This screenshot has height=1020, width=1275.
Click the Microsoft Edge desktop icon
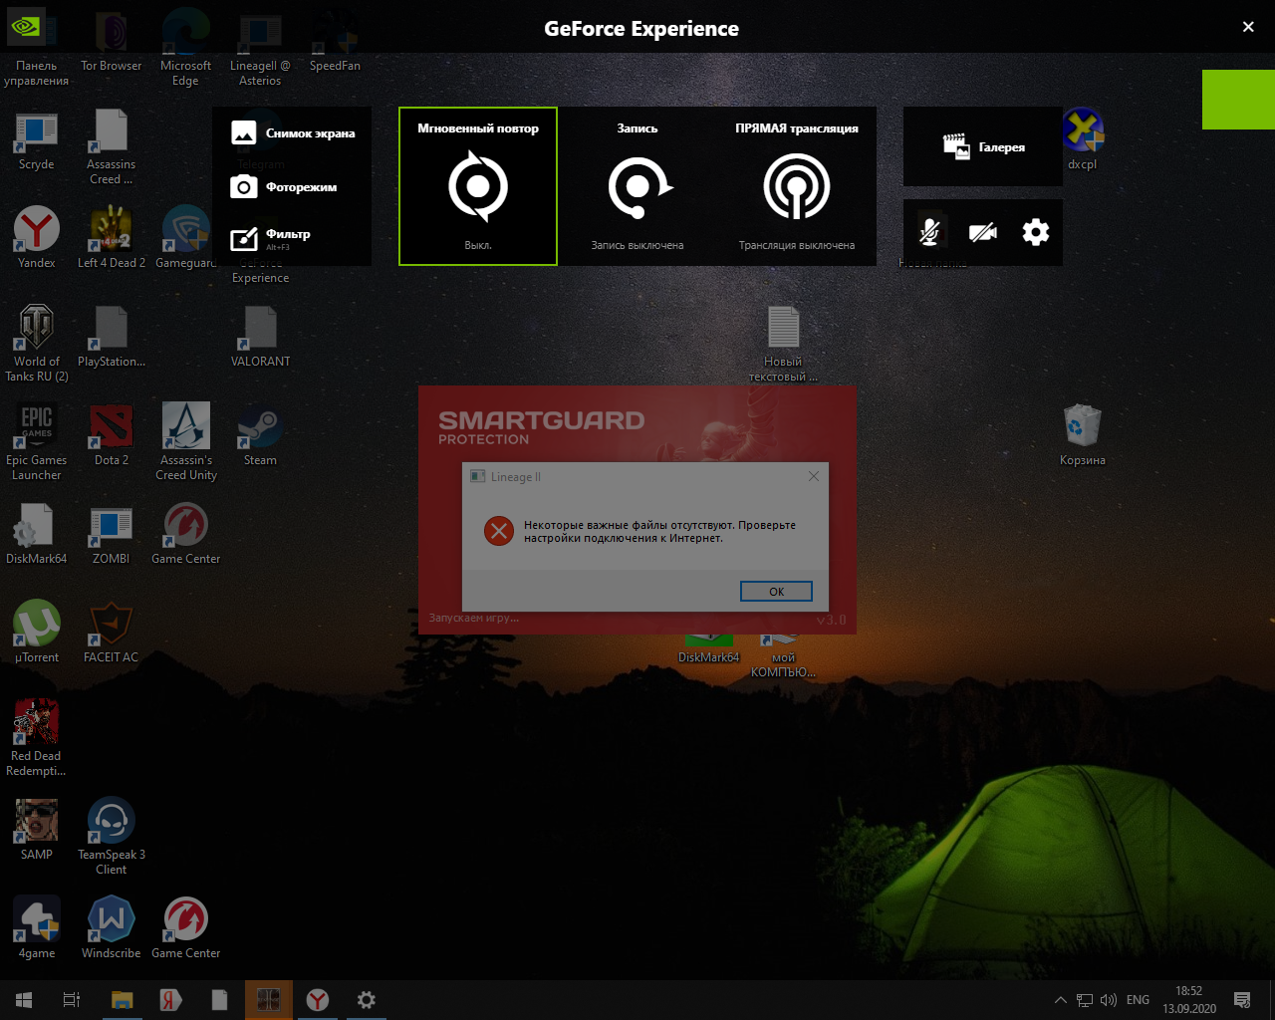coord(185,50)
